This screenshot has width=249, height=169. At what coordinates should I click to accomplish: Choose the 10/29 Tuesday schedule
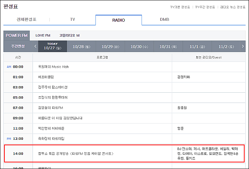coord(110,47)
